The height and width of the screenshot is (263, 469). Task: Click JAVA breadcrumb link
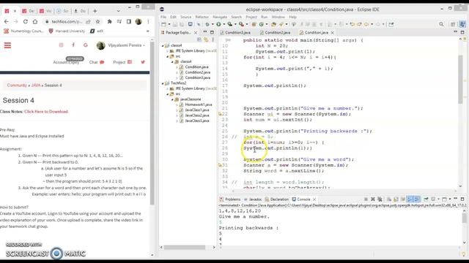tap(36, 85)
